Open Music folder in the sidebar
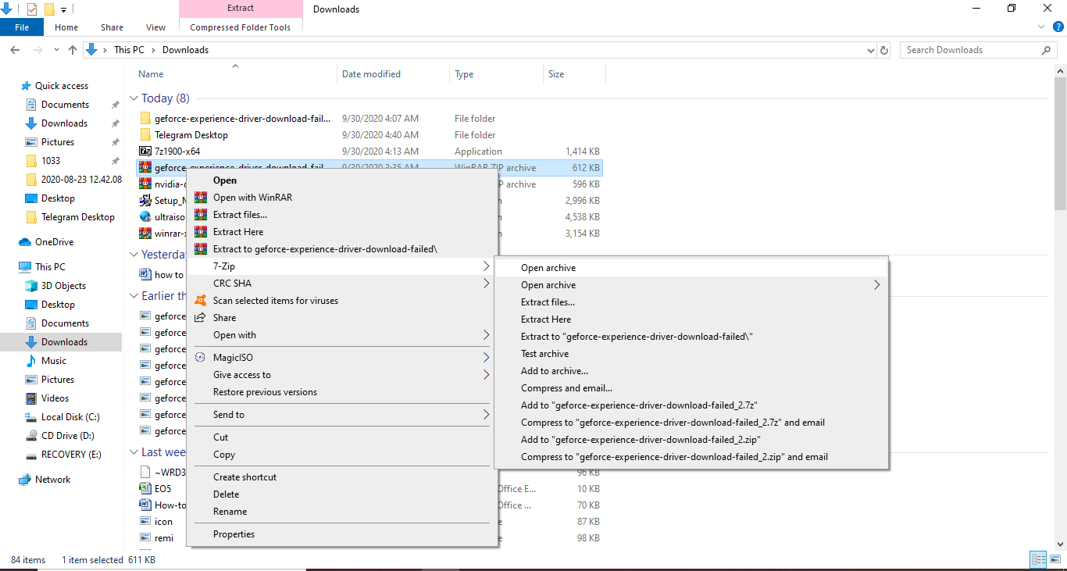Image resolution: width=1067 pixels, height=571 pixels. pyautogui.click(x=54, y=361)
